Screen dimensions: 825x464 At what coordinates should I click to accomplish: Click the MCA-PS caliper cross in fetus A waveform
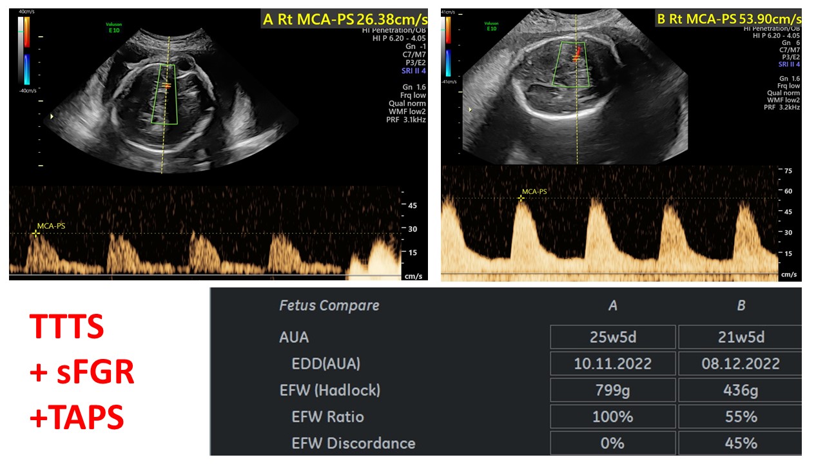coord(36,233)
